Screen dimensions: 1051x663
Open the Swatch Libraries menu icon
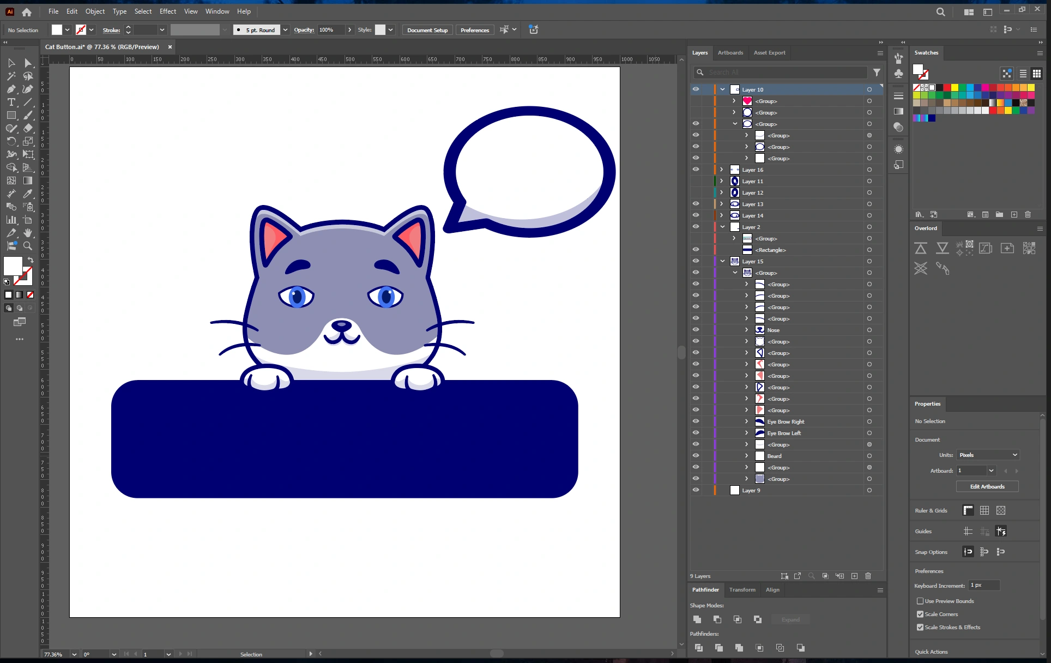[x=919, y=214]
